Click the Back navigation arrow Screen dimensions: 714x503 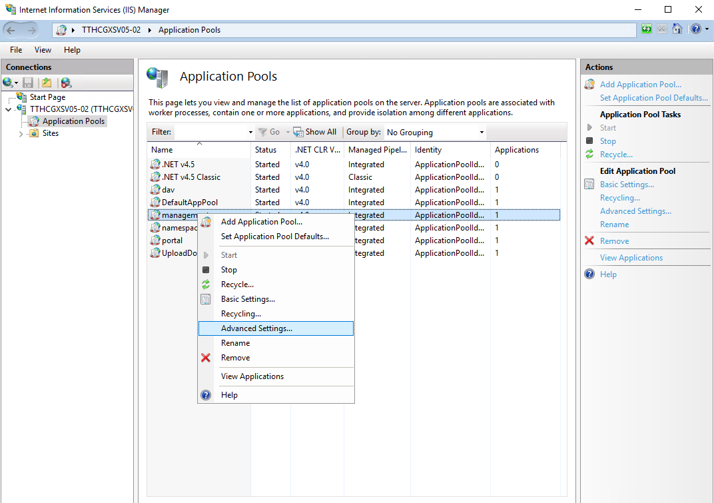click(11, 30)
